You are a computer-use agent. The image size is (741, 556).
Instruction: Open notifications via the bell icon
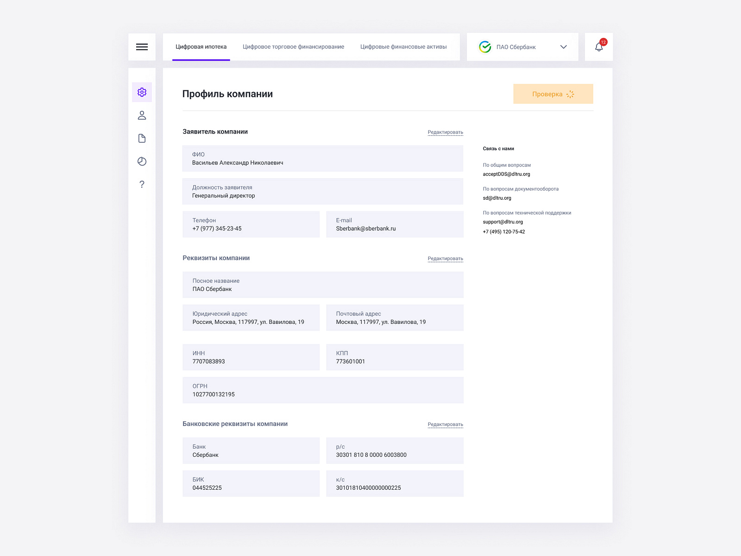[x=598, y=47]
